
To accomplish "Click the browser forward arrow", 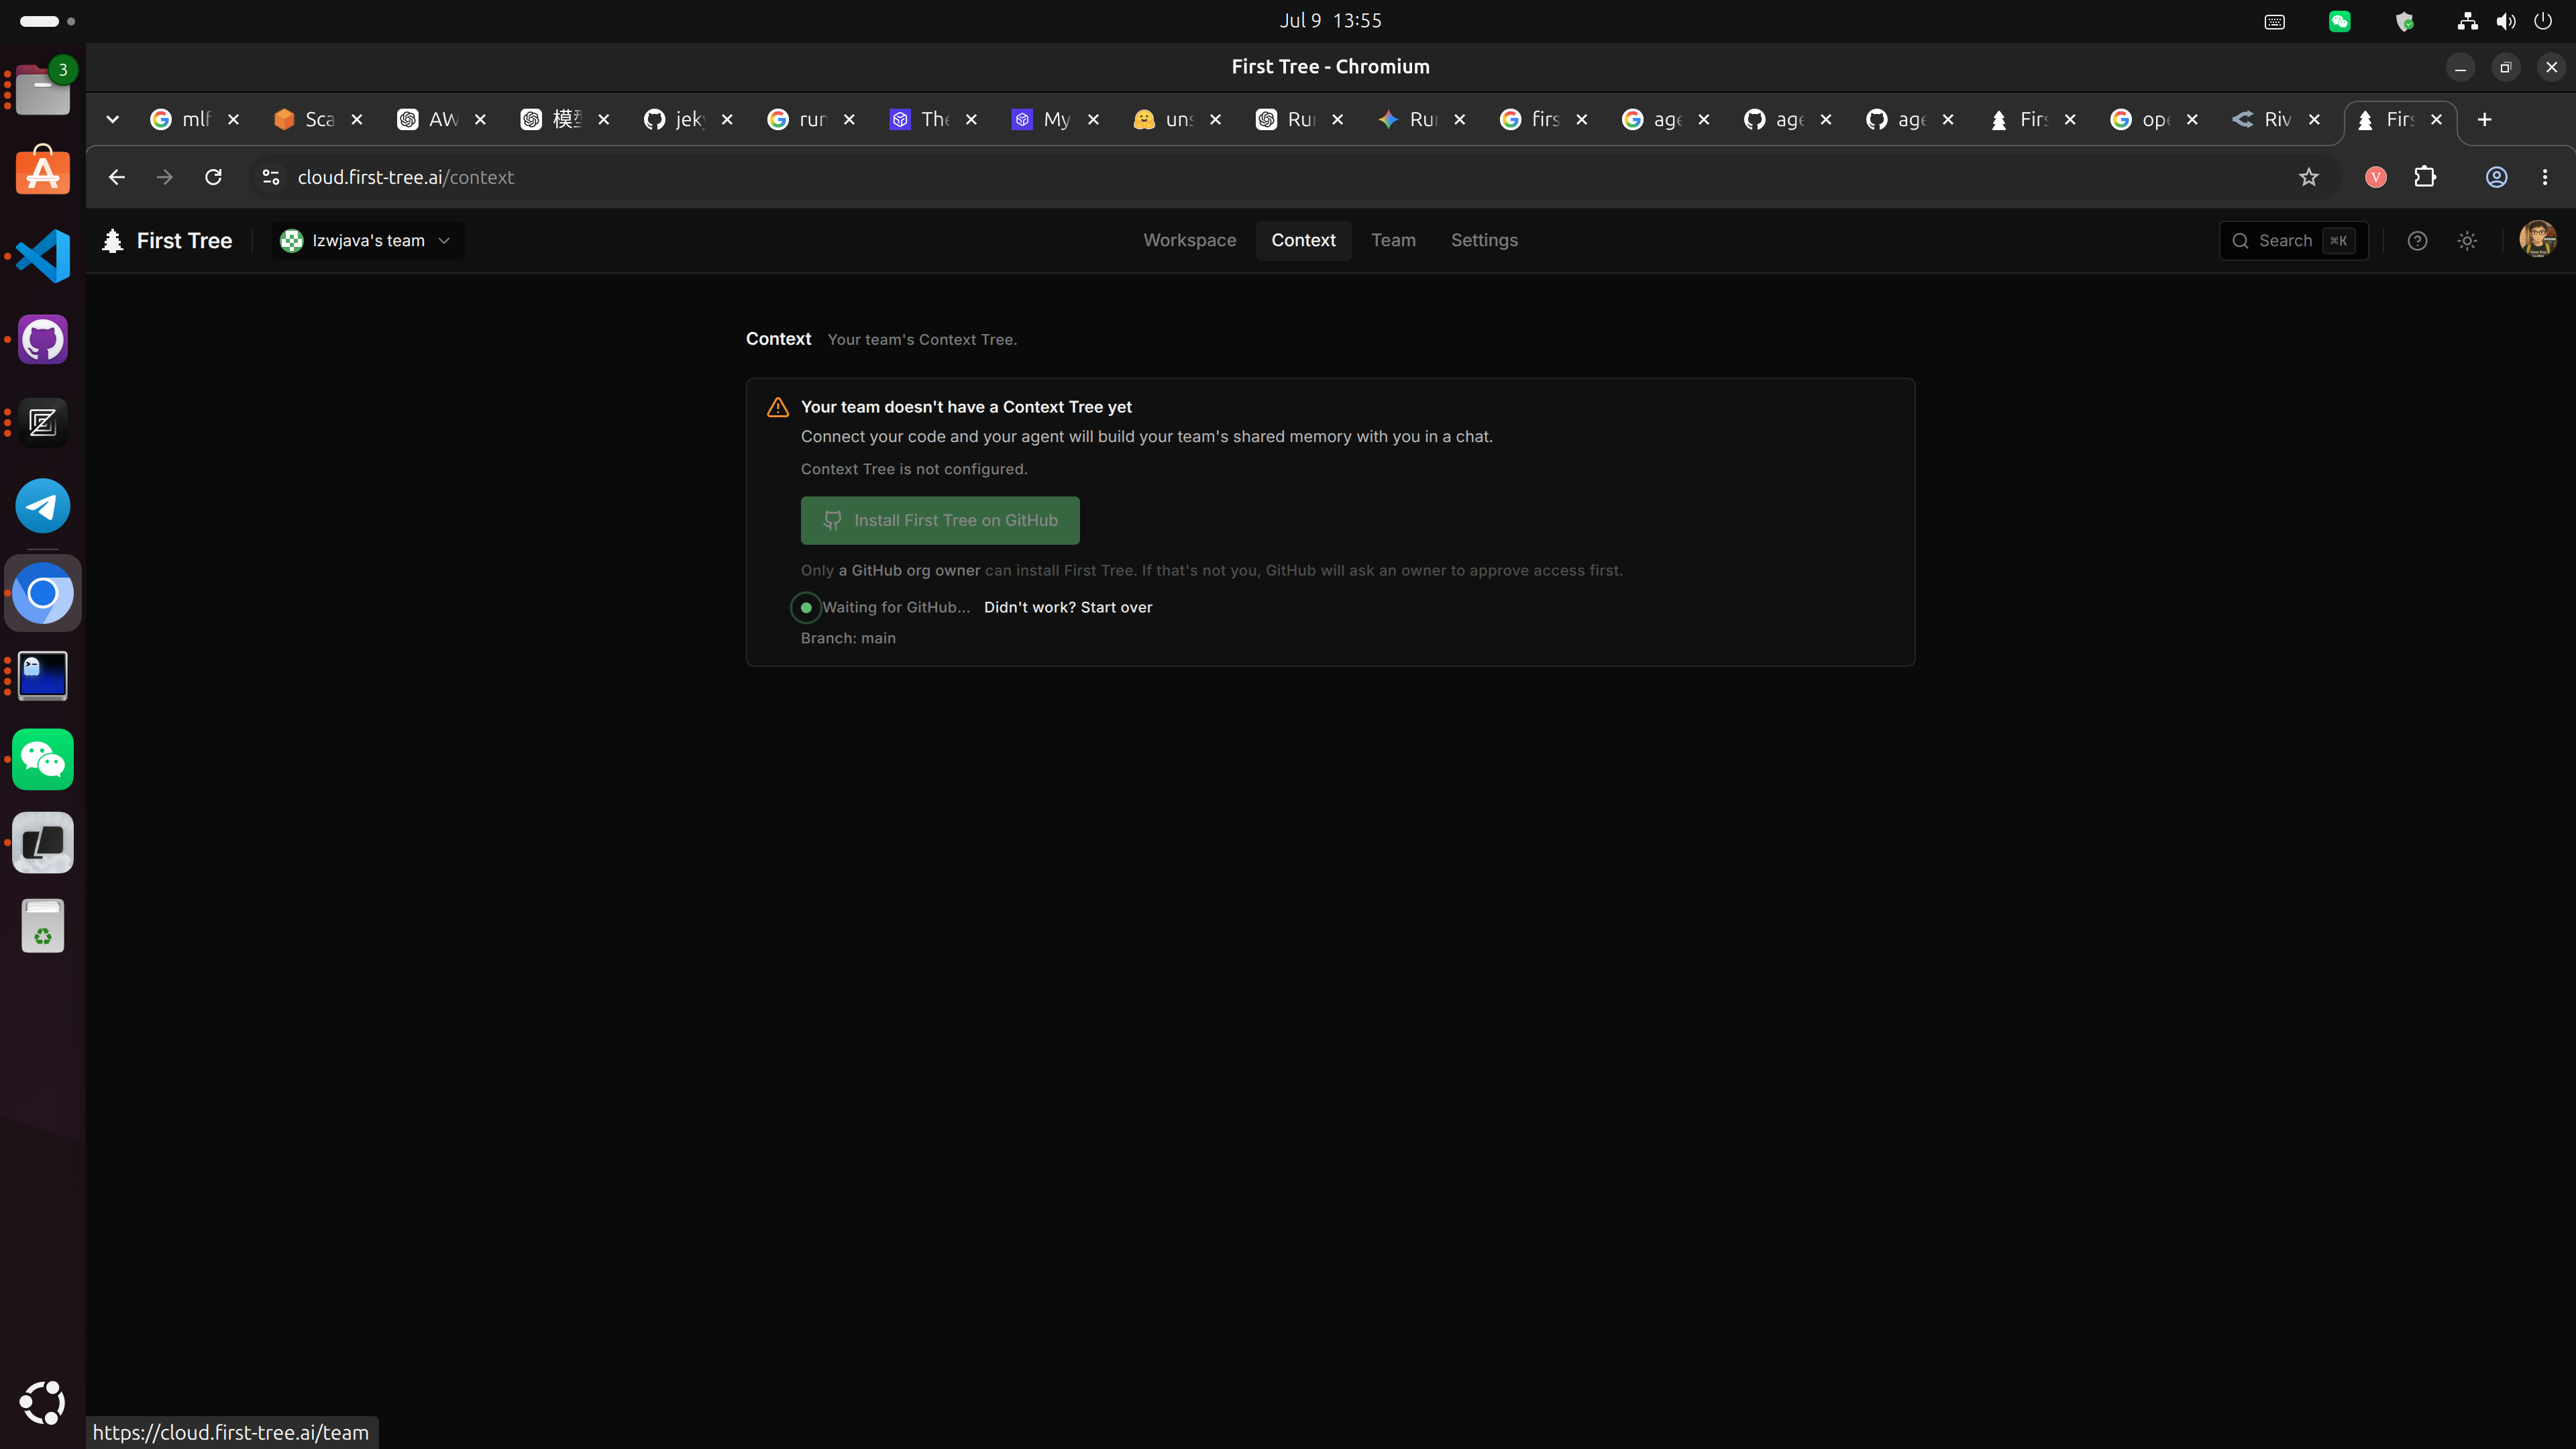I will (x=165, y=177).
